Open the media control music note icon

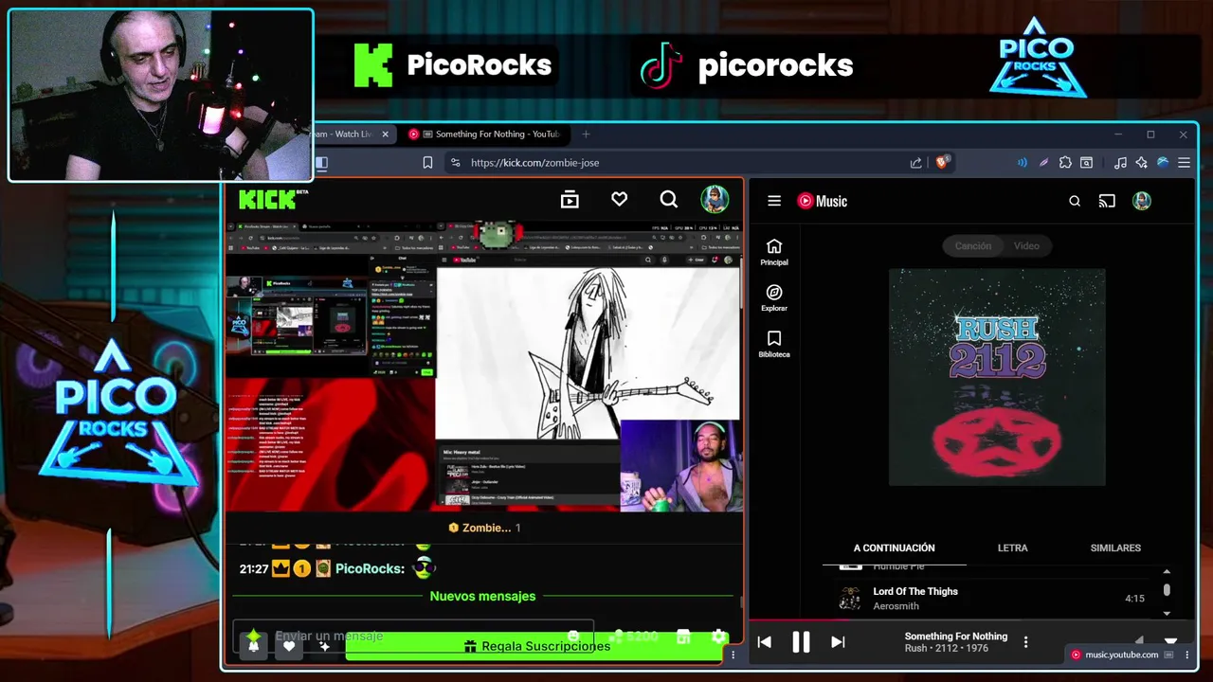click(x=1120, y=163)
